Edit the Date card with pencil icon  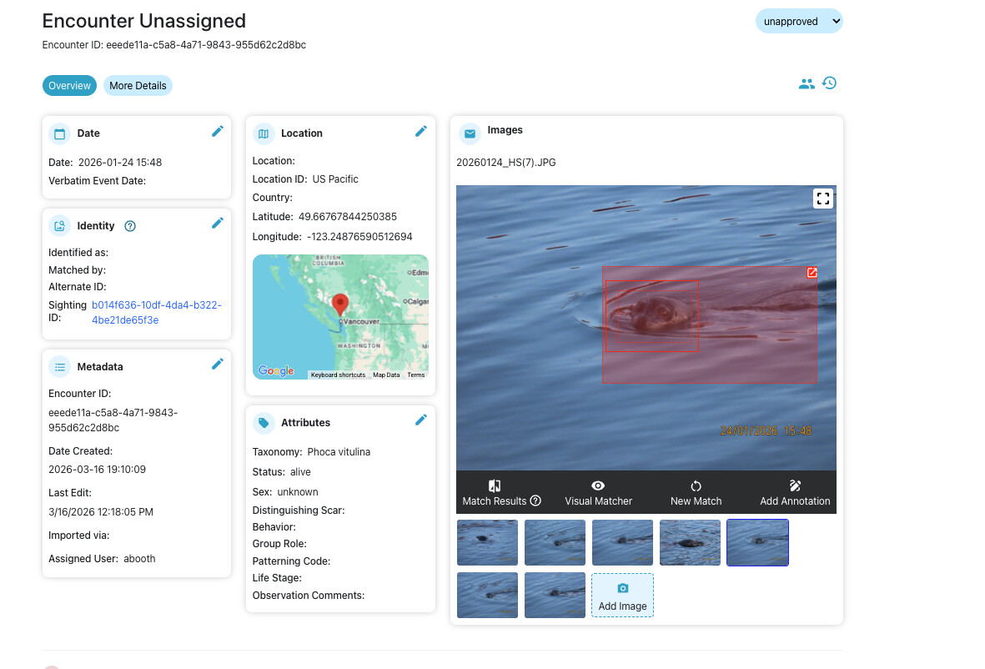218,131
